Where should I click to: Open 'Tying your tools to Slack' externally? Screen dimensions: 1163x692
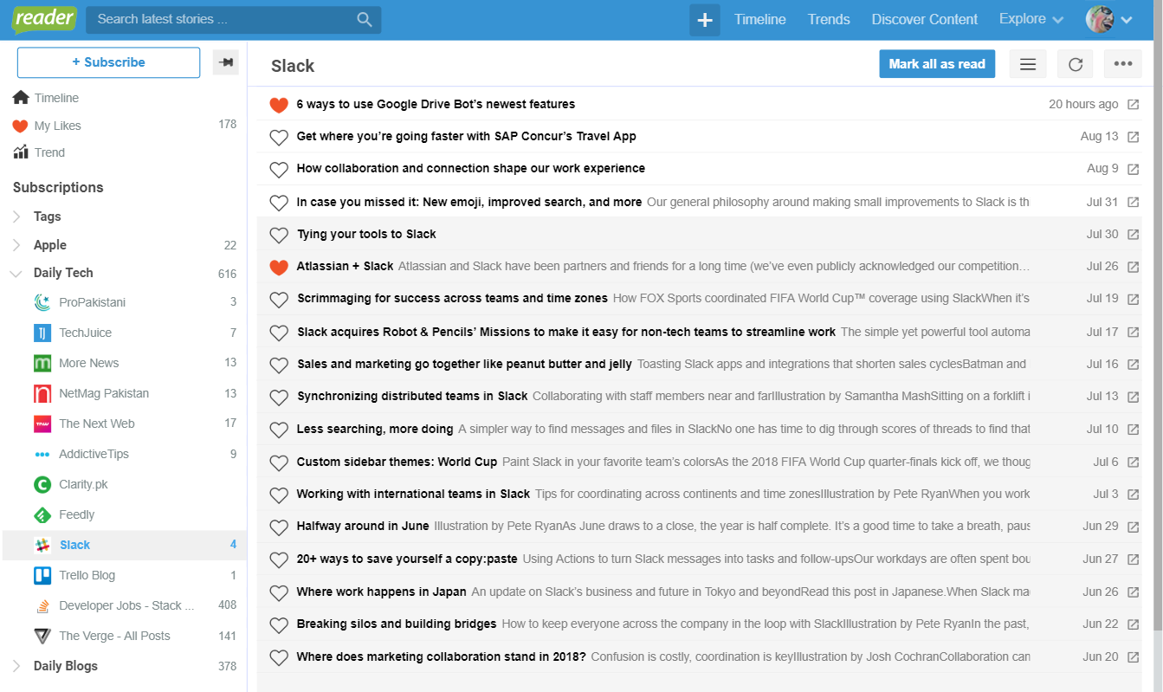click(1134, 235)
